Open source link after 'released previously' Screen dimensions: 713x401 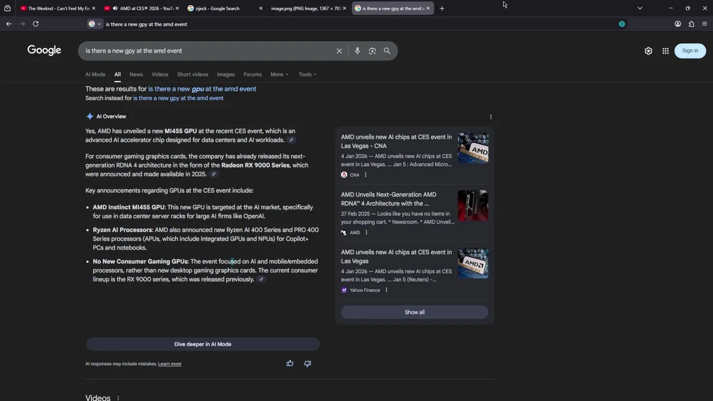pos(261,280)
